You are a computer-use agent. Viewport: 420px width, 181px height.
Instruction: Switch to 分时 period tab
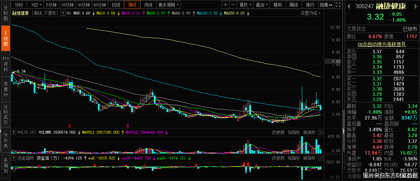pyautogui.click(x=19, y=5)
